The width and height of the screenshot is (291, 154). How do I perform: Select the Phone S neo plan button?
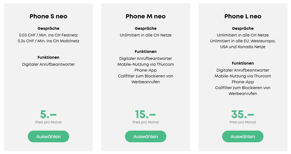(48, 136)
